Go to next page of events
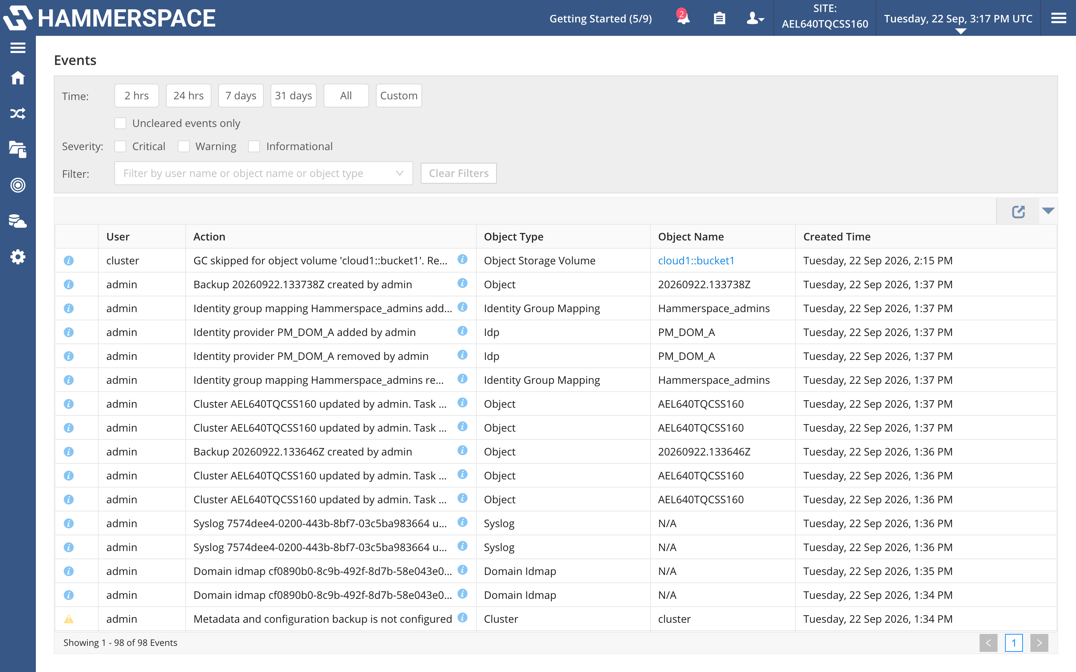The height and width of the screenshot is (672, 1076). (1039, 643)
